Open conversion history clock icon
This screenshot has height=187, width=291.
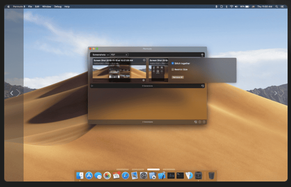coord(200,122)
